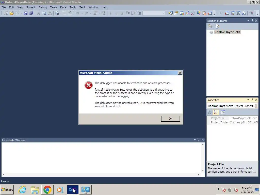The image size is (260, 195).
Task: Open the Window menu
Action: (93, 7)
